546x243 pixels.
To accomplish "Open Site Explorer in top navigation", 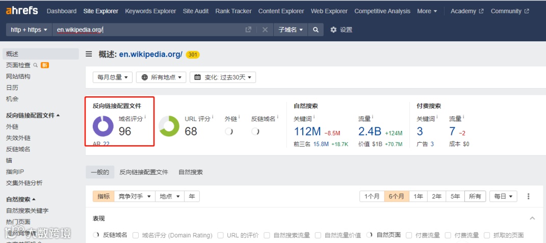I will click(100, 11).
